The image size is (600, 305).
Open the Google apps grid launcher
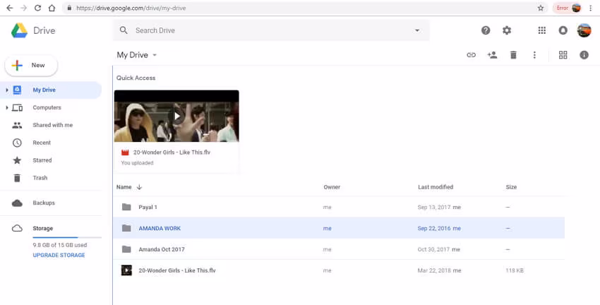541,30
